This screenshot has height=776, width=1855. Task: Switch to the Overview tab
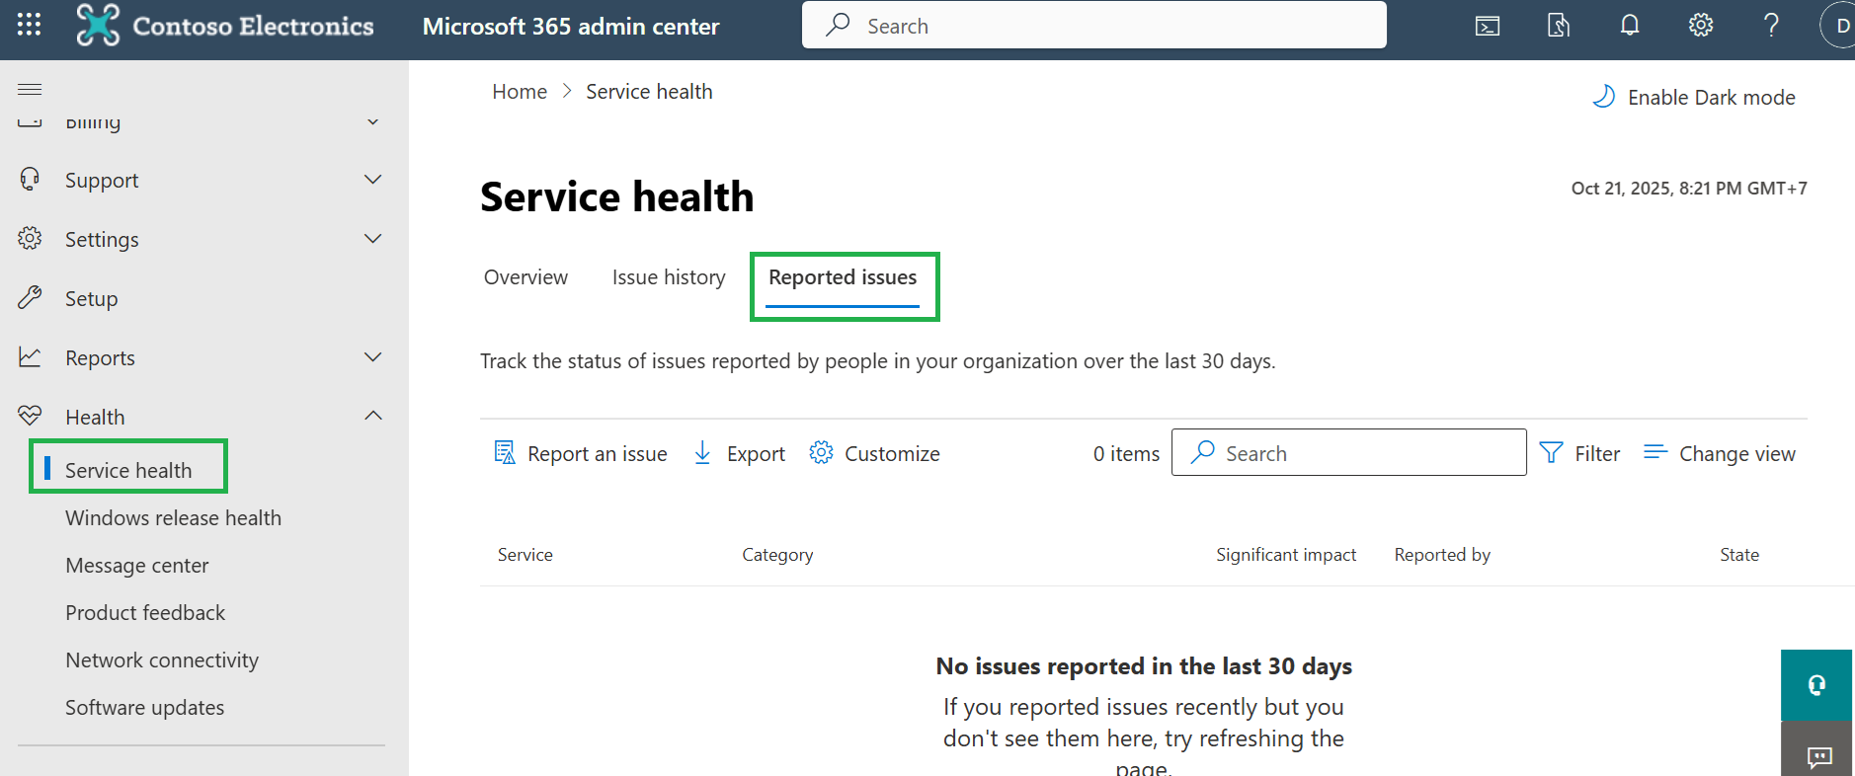525,277
